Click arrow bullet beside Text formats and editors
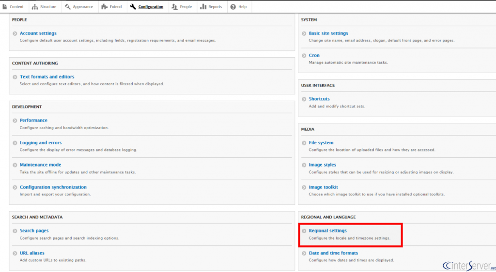 15,77
